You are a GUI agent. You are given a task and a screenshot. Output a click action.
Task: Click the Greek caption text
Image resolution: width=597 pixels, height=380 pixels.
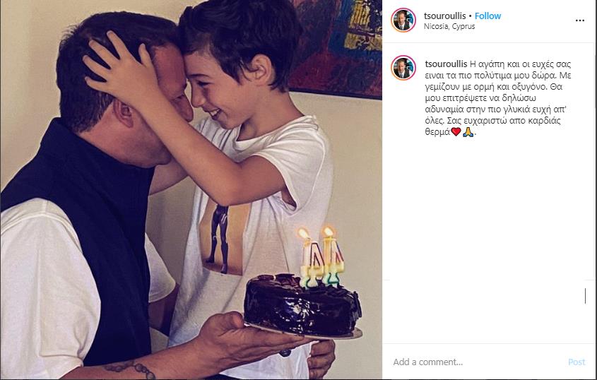[x=498, y=98]
